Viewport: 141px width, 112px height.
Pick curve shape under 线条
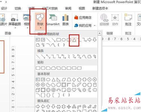click(84, 56)
